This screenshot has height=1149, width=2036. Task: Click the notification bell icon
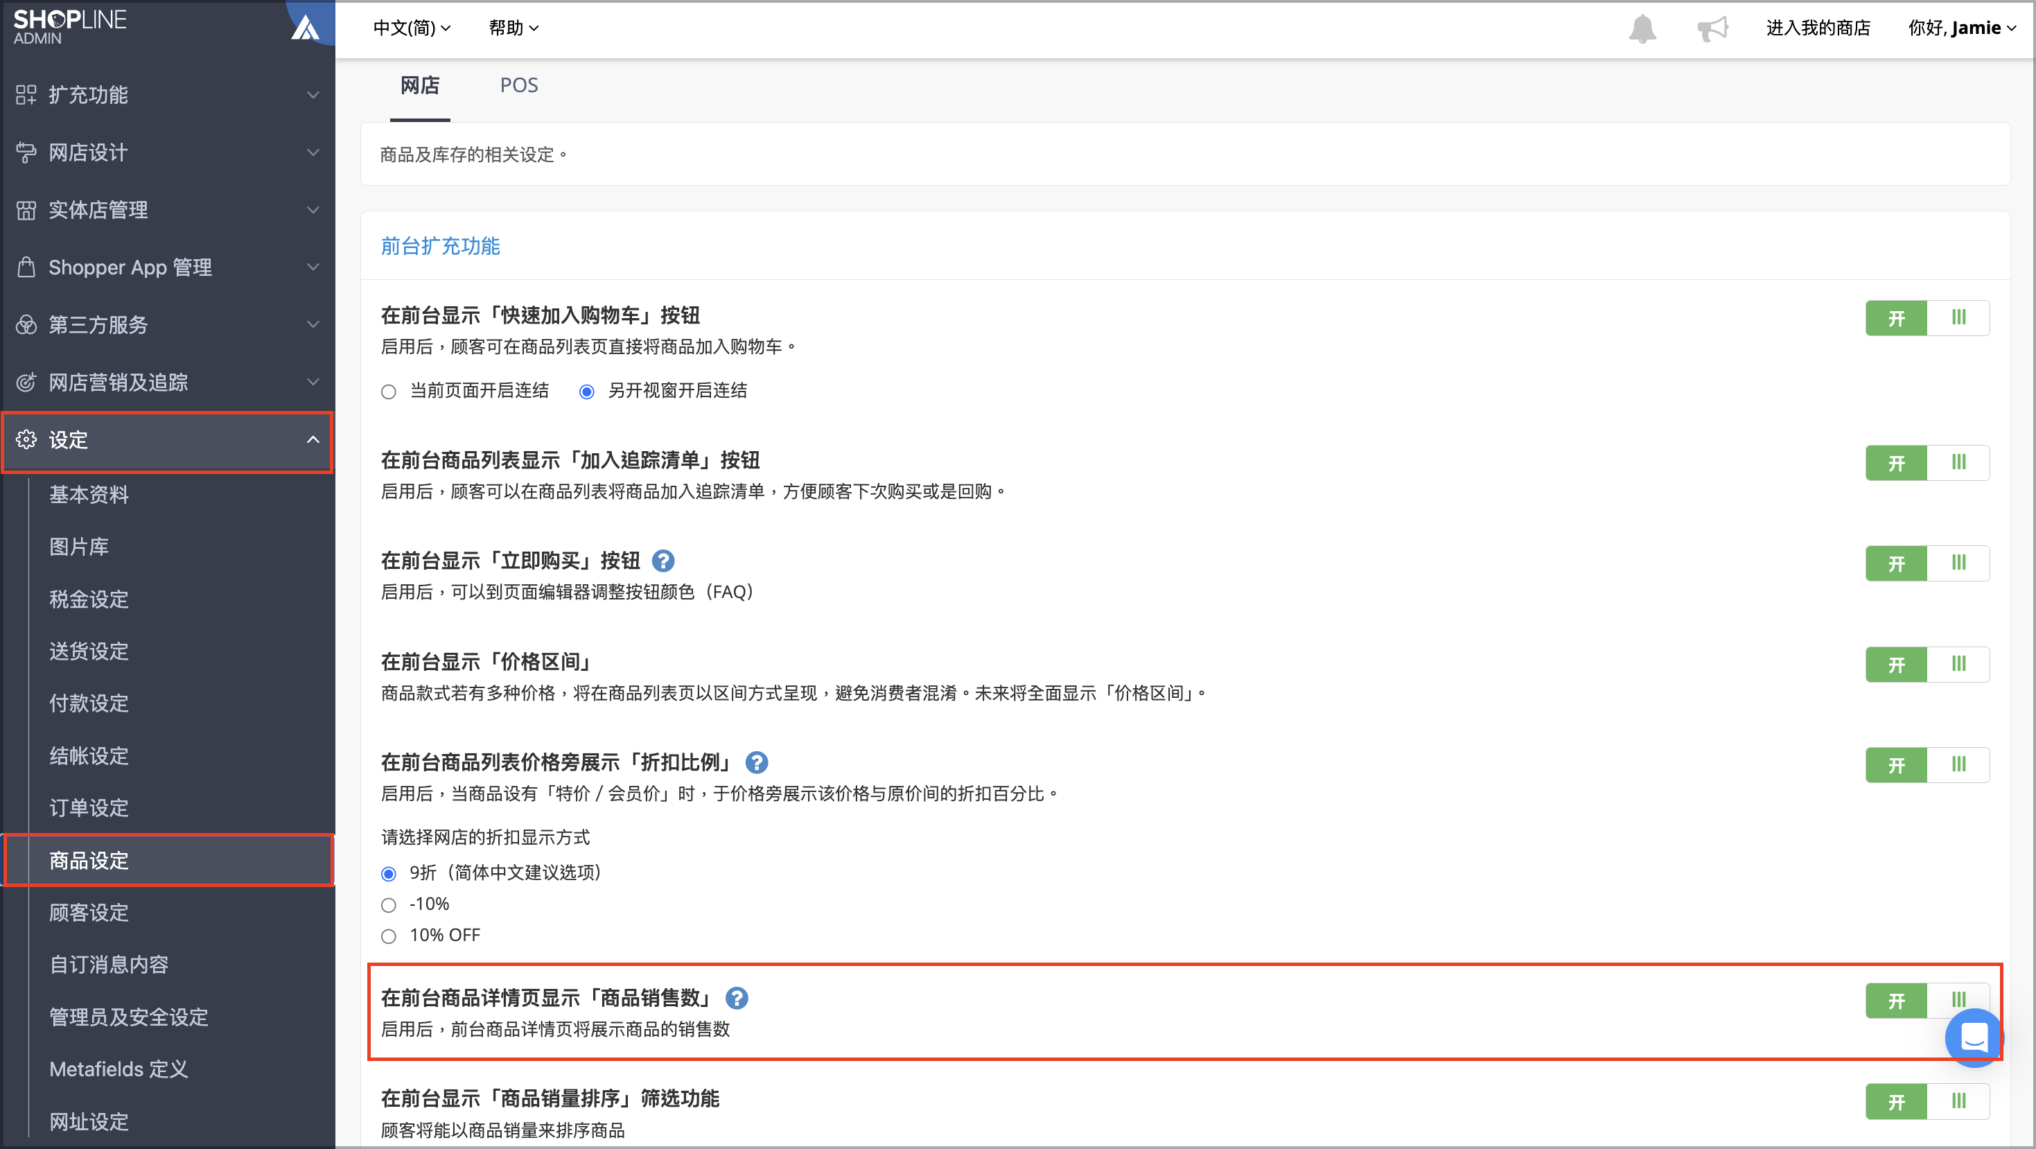[x=1642, y=28]
